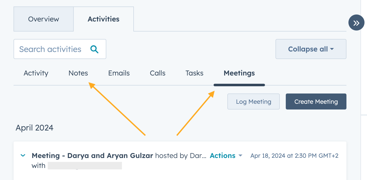Viewport: 367px width, 180px height.
Task: Select the Activities tab
Action: (x=103, y=19)
